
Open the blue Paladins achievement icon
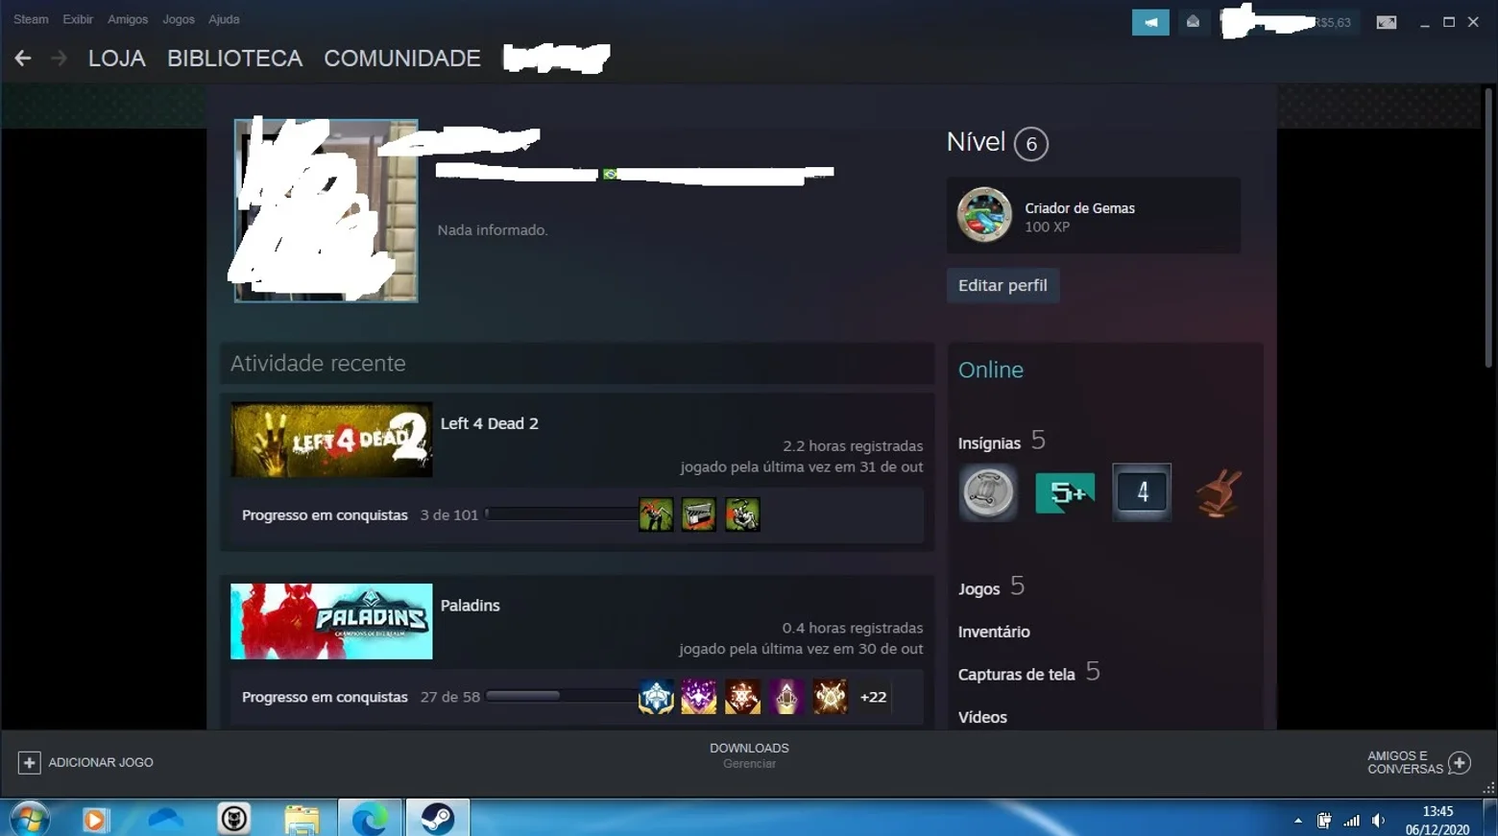coord(656,697)
